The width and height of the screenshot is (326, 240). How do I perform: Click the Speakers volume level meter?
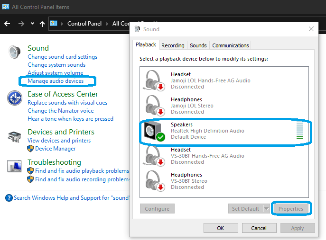(299, 131)
